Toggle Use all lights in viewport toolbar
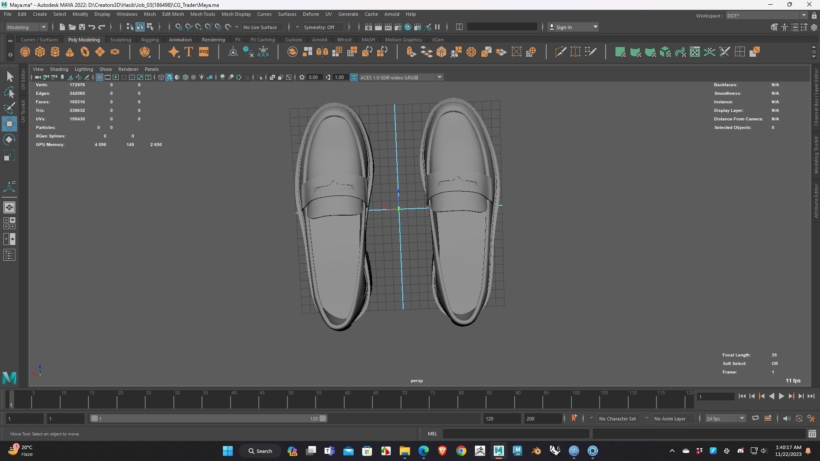This screenshot has height=461, width=820. point(202,77)
